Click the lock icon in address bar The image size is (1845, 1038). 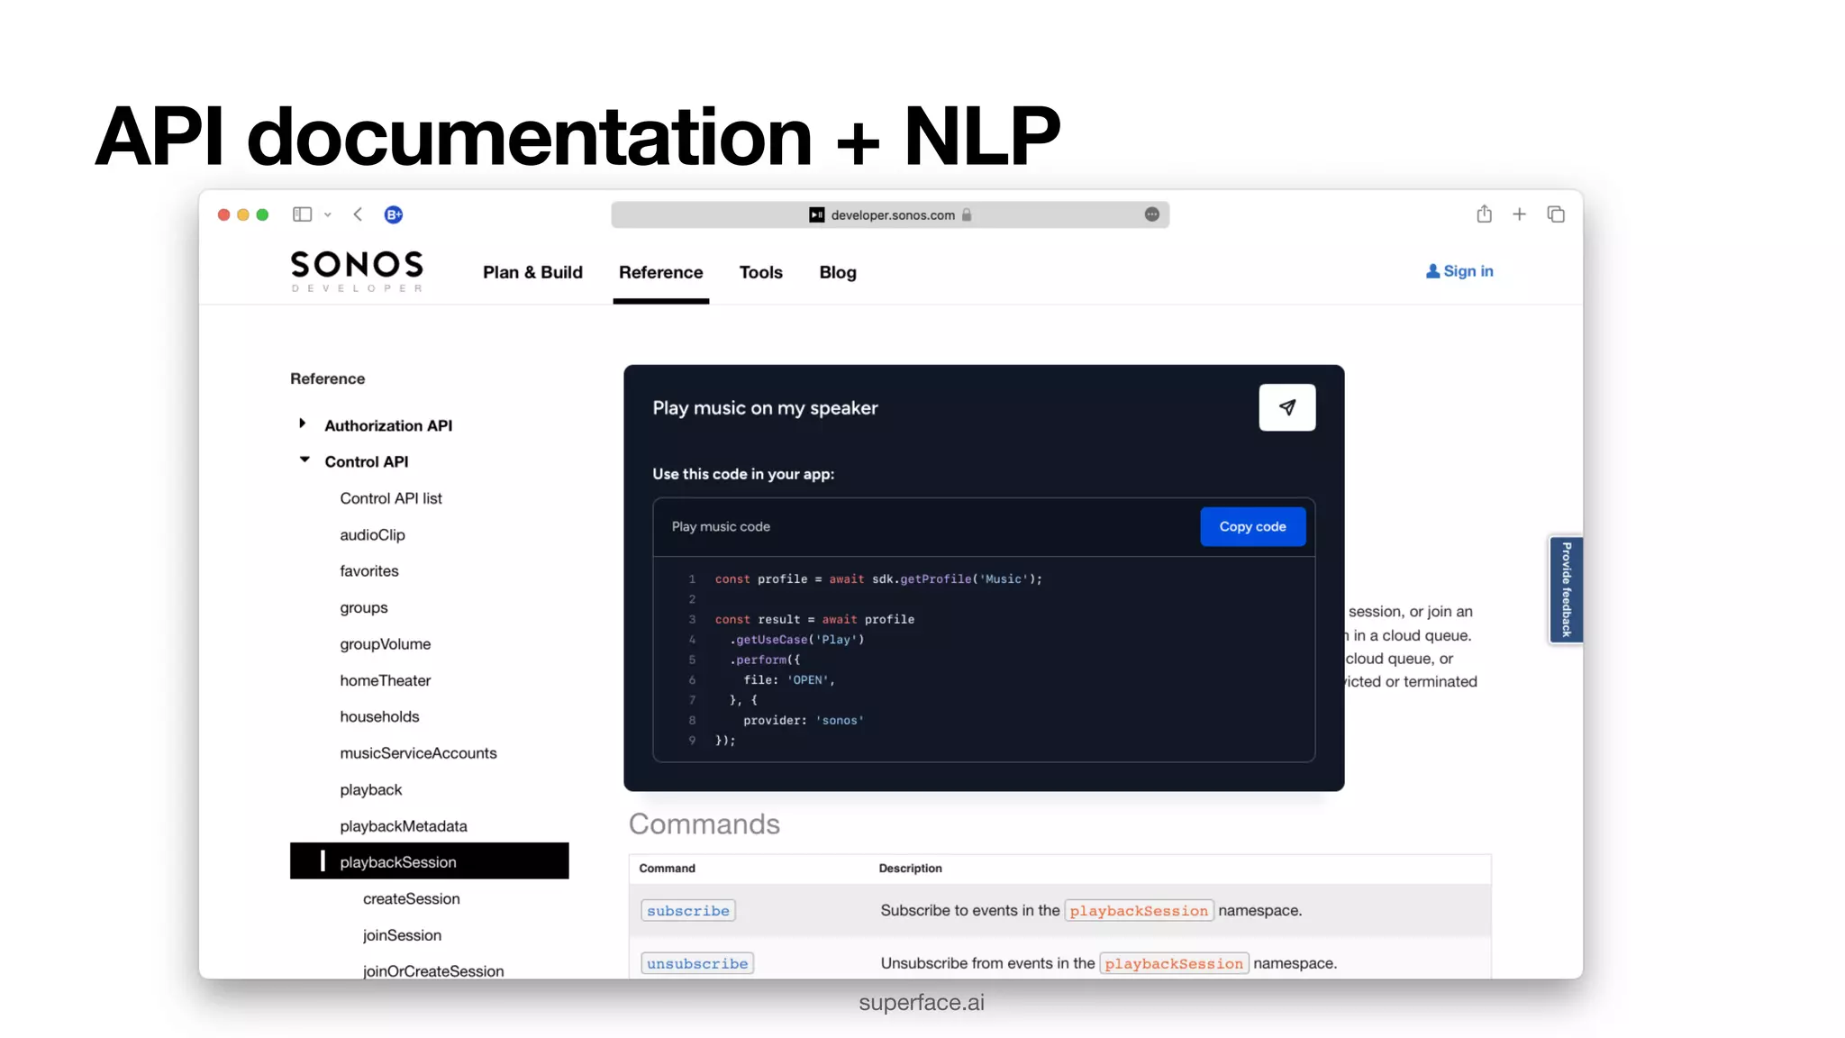[x=967, y=214]
